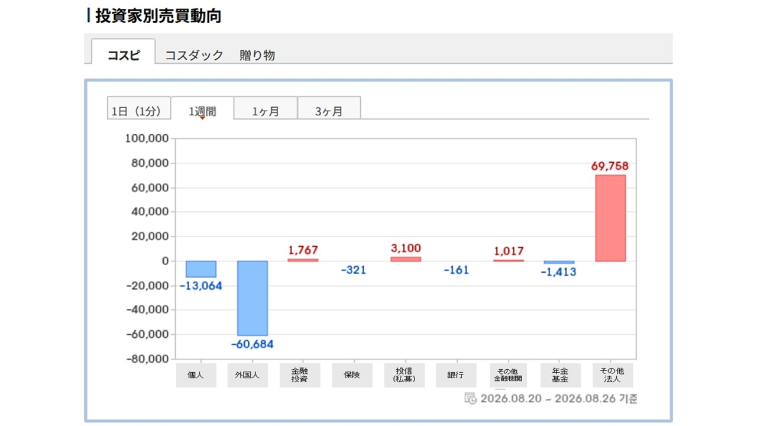Click the blue 年金基金 bar
Viewport: 757px width, 426px height.
tap(559, 262)
